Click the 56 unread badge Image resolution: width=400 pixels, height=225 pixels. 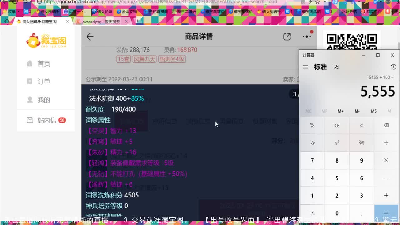point(62,120)
